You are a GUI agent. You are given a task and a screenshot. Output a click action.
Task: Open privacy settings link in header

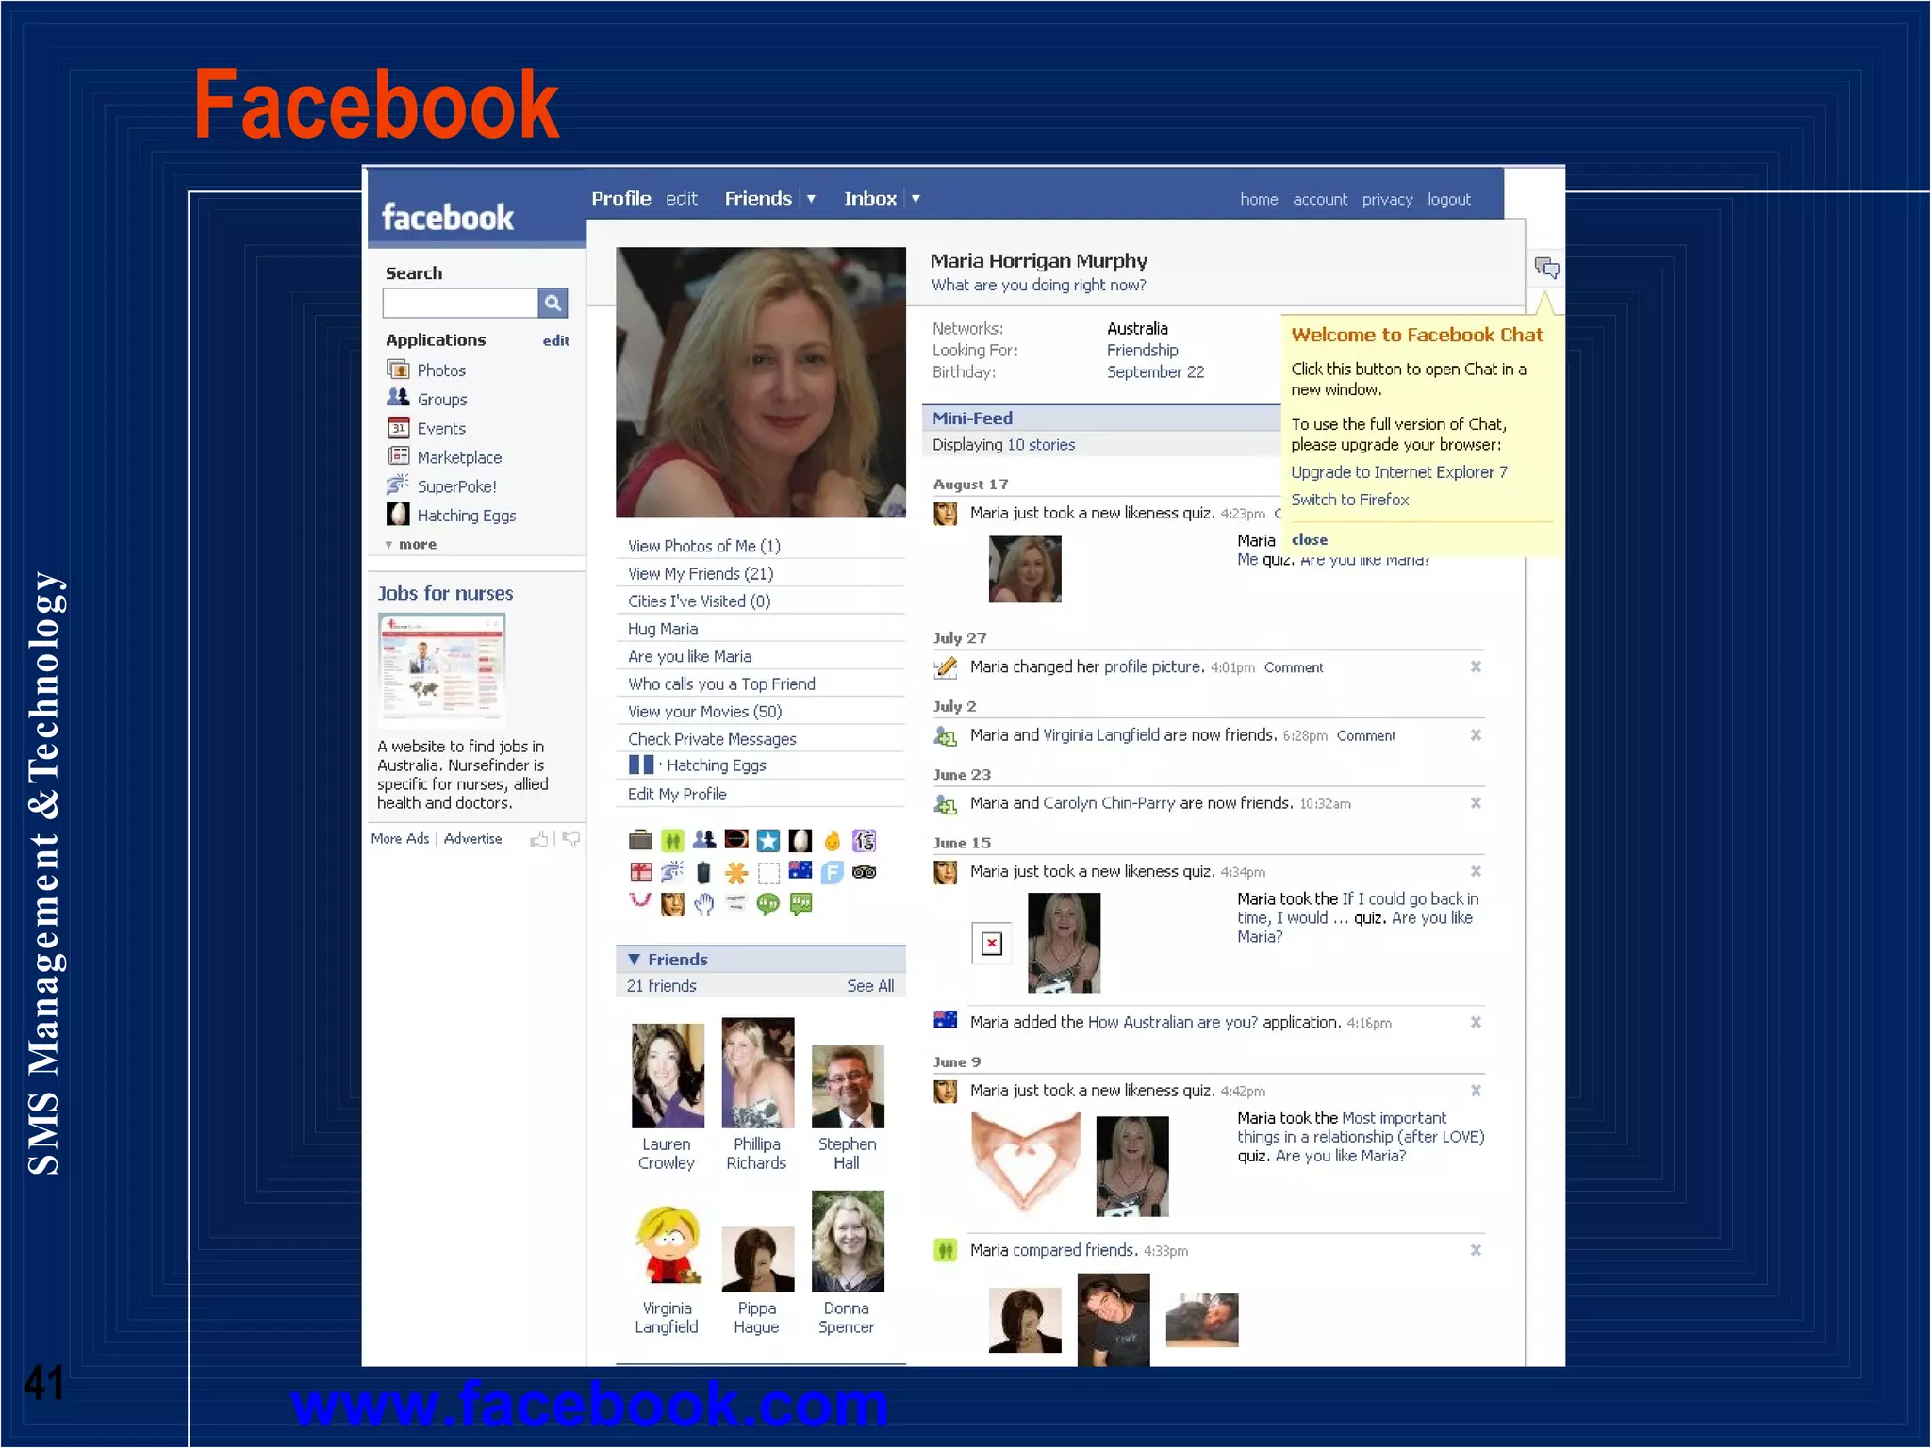tap(1387, 199)
